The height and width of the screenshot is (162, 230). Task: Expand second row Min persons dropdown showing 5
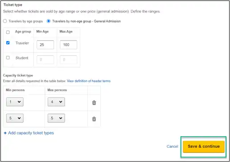pos(15,118)
